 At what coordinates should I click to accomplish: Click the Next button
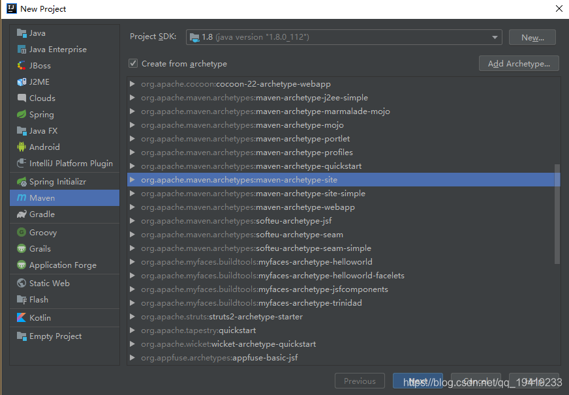point(418,381)
